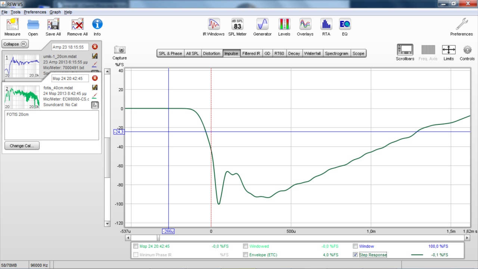Uncheck the Step Response checkbox

[356, 255]
